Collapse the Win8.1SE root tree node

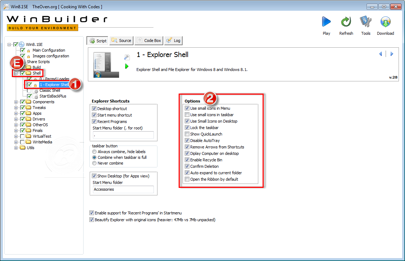[x=9, y=44]
